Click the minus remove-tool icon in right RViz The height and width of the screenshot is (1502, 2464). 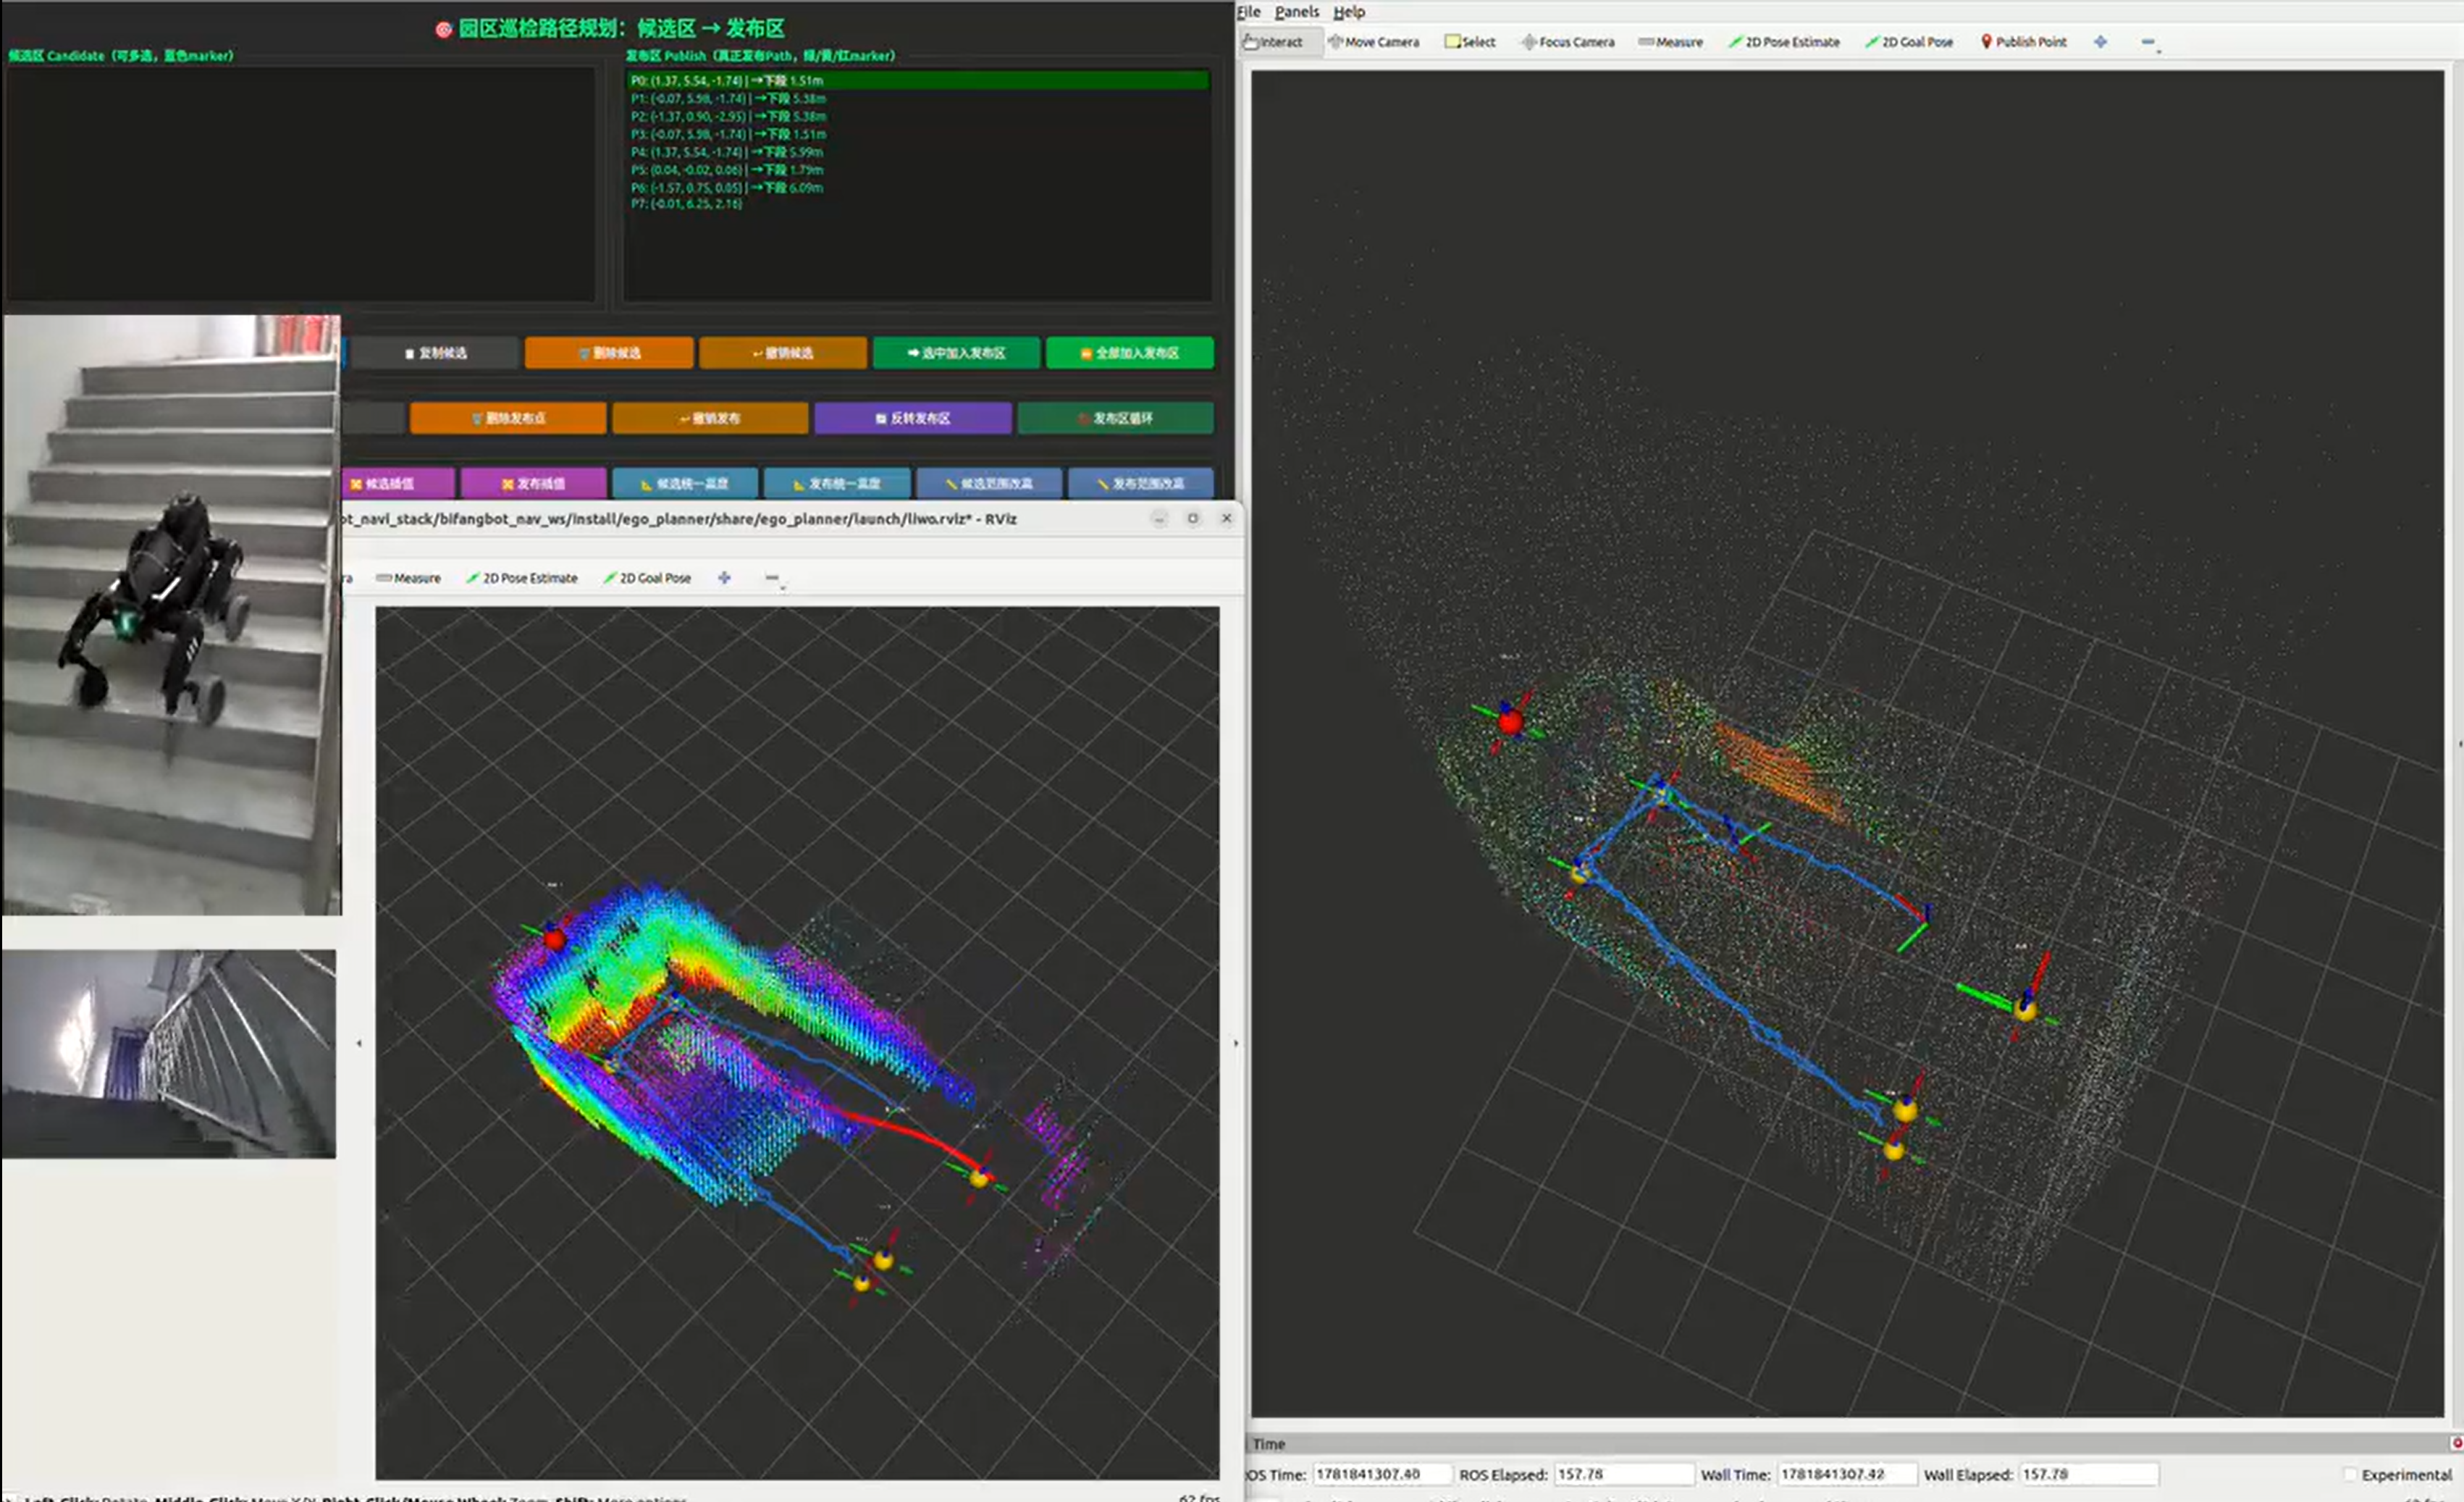[x=2148, y=42]
